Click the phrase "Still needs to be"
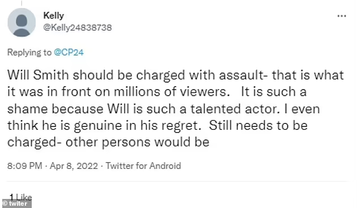357x208 pixels. (258, 125)
